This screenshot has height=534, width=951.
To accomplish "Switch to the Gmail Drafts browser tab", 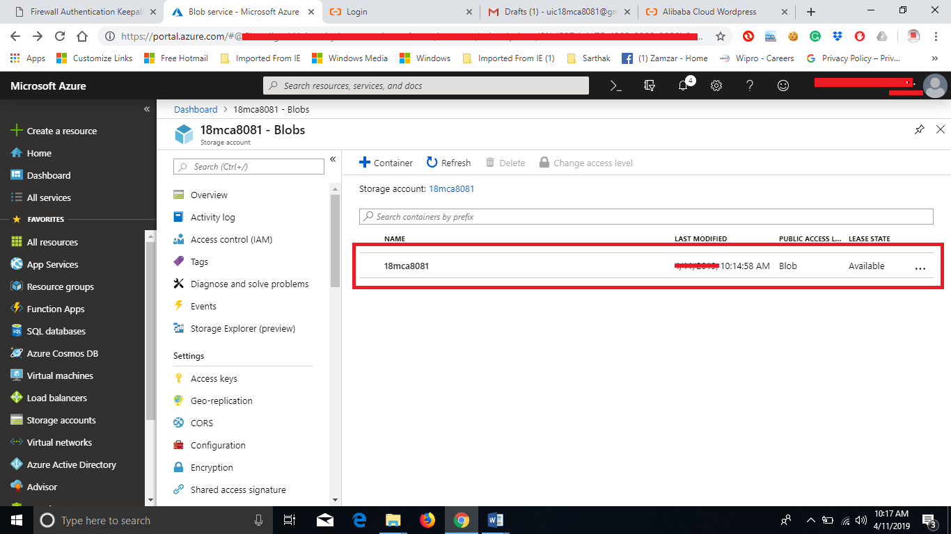I will 560,12.
